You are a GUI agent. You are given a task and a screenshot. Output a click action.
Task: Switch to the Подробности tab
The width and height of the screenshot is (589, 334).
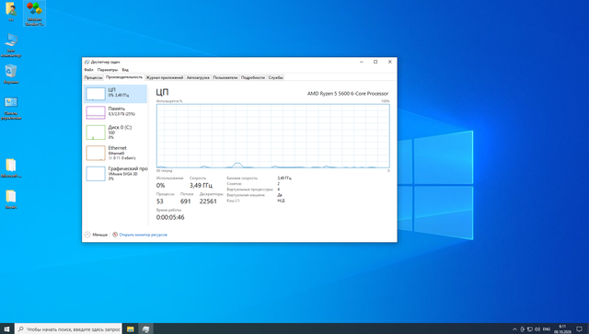(253, 77)
